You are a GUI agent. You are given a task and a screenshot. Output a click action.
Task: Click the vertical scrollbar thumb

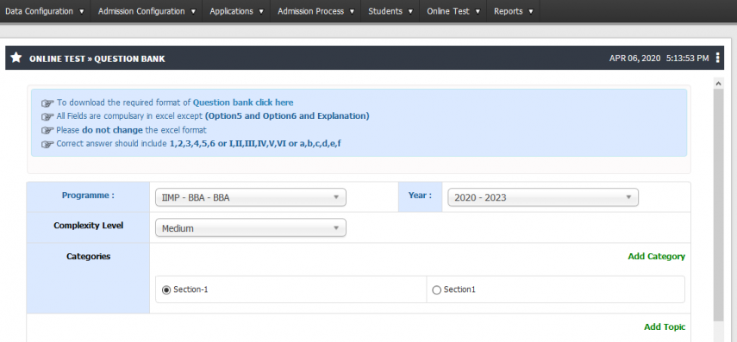coord(718,204)
